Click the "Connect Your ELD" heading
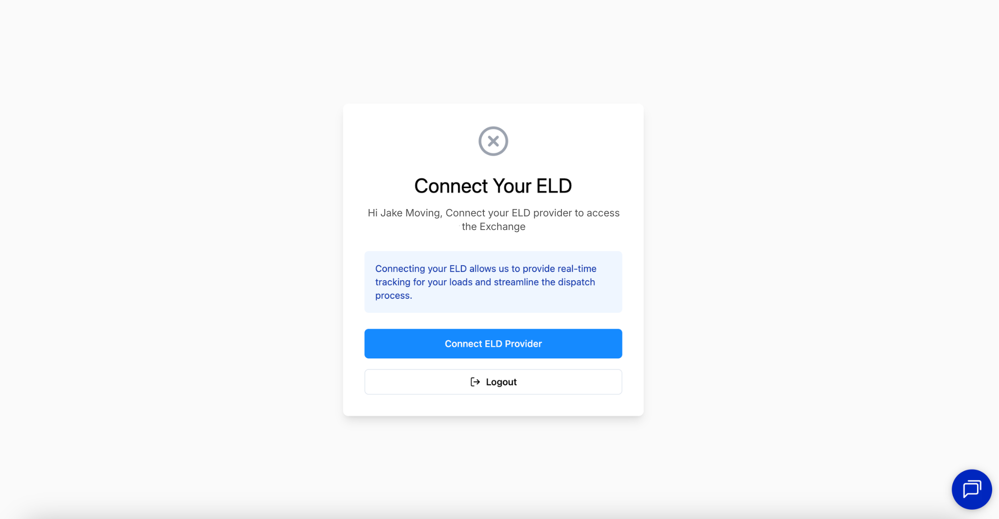 (x=493, y=186)
